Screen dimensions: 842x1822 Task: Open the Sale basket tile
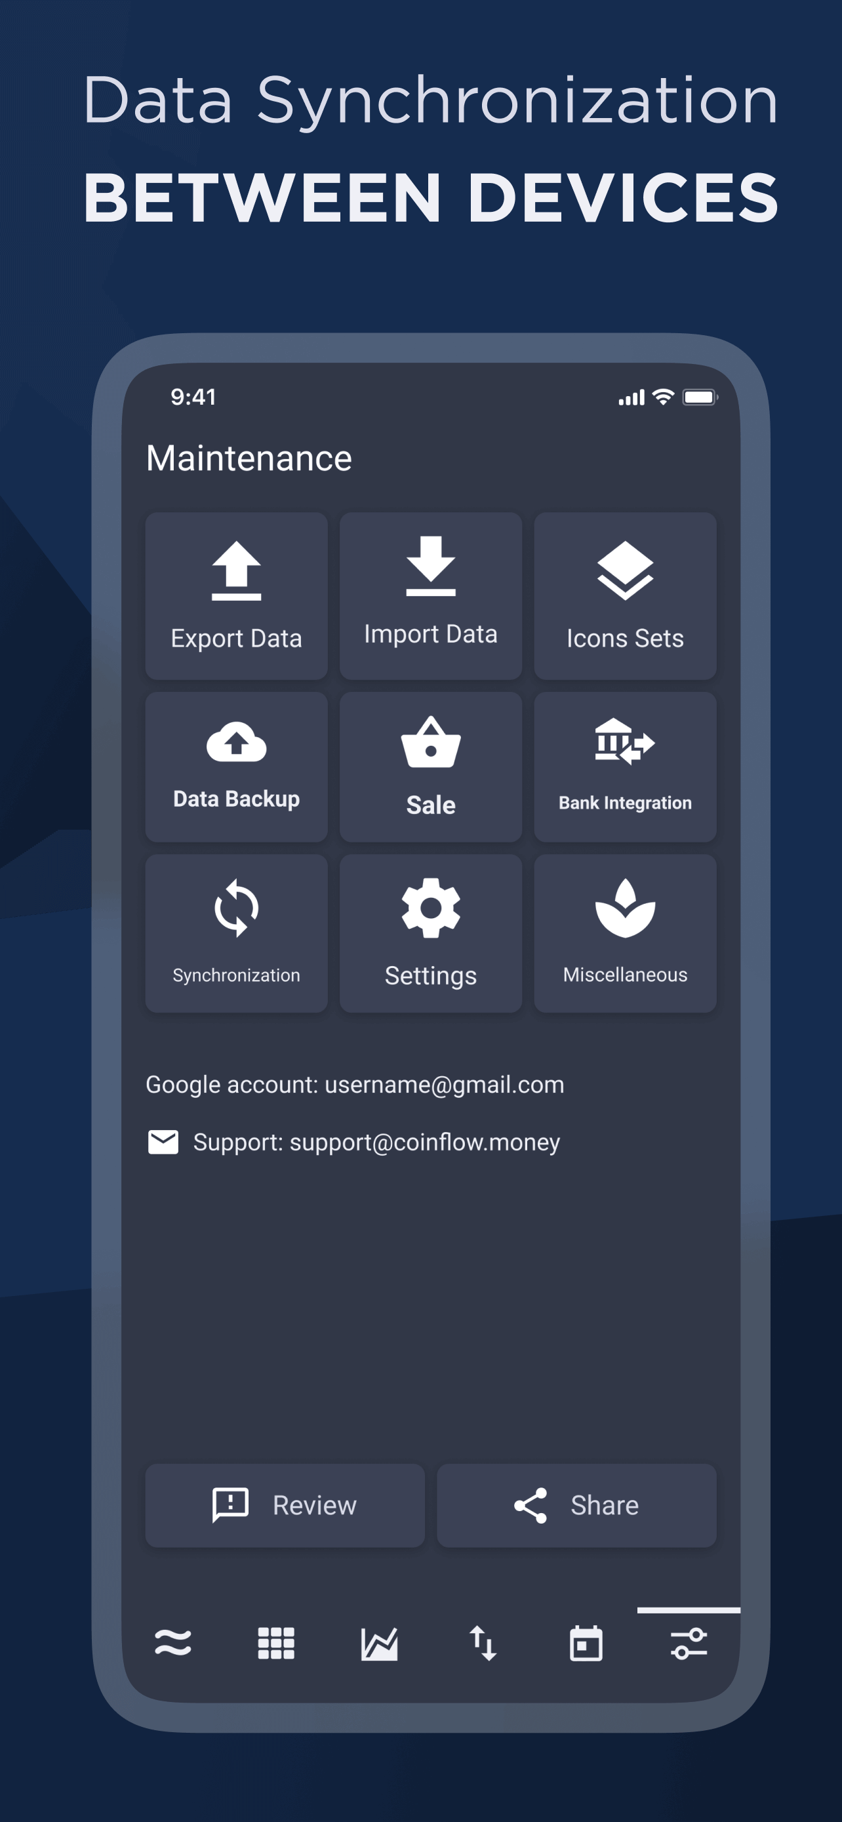tap(431, 767)
